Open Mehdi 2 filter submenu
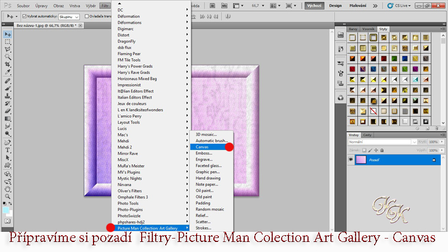The height and width of the screenshot is (252, 448). (151, 147)
